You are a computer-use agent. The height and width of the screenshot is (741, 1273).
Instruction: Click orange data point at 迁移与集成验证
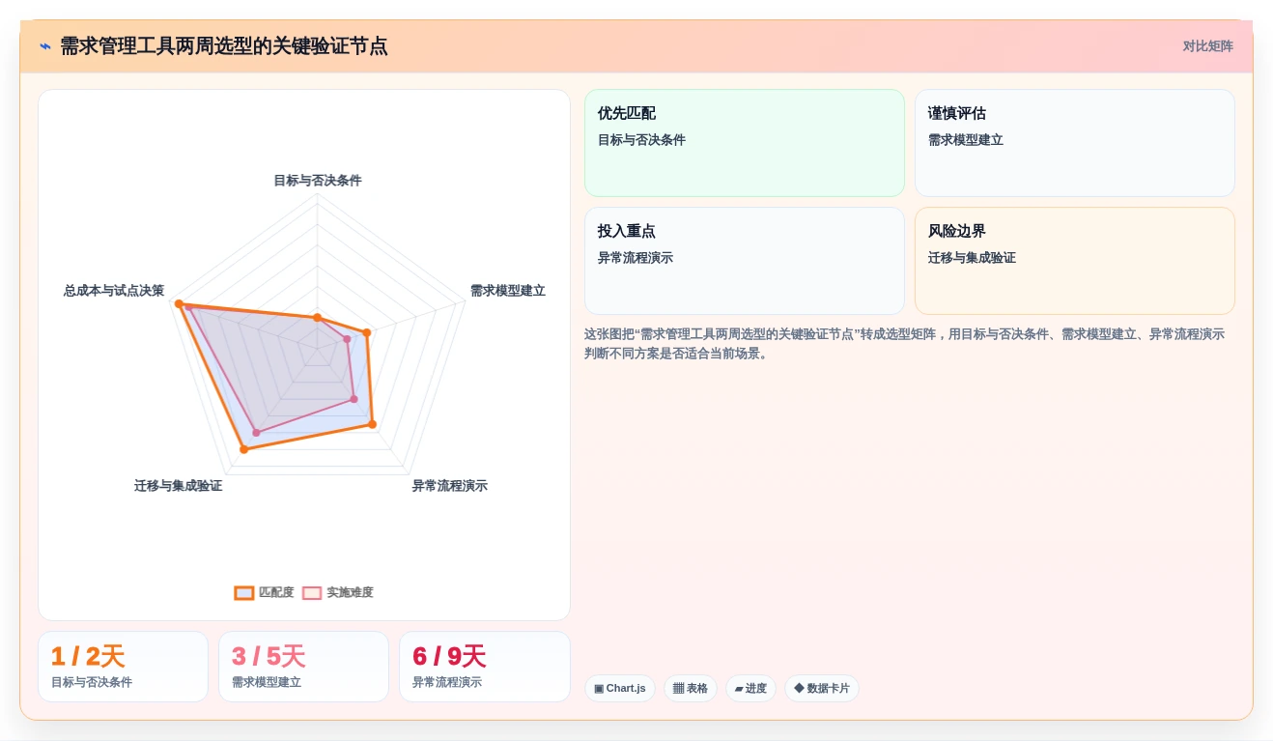[x=243, y=449]
